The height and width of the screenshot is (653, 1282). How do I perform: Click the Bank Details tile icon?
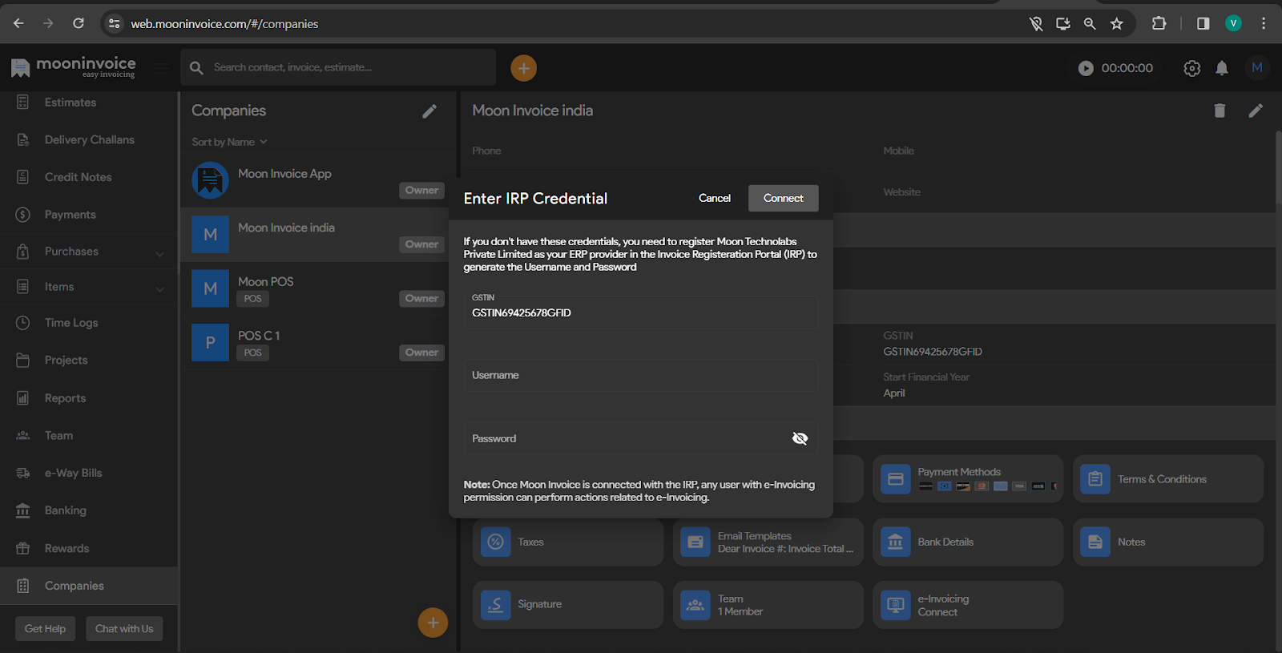tap(896, 542)
